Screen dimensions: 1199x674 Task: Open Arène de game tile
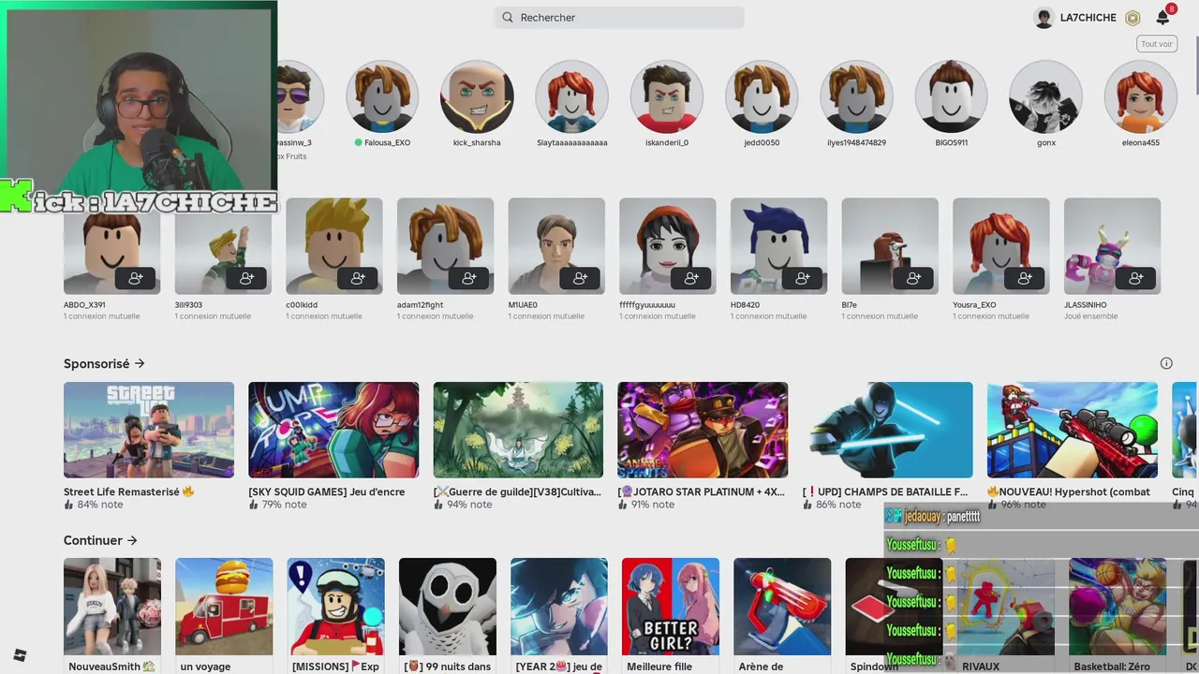pyautogui.click(x=782, y=607)
